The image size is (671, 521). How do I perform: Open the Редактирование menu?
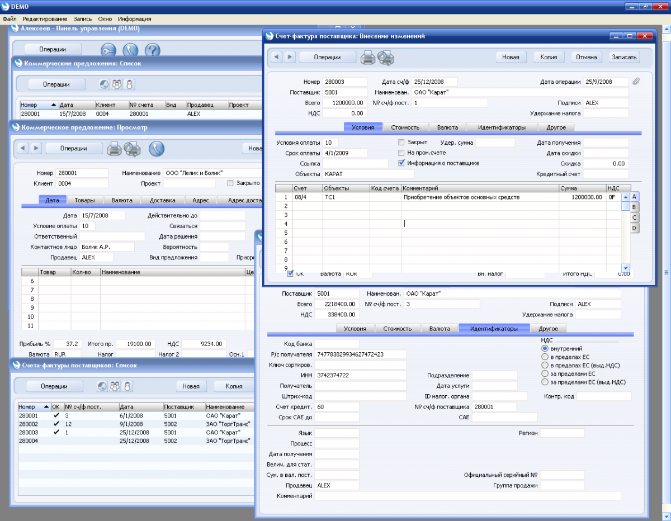tap(45, 19)
